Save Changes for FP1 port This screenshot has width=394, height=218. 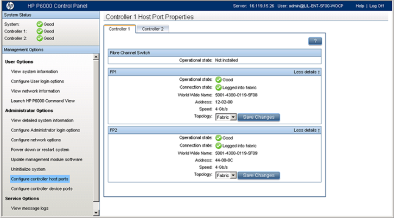click(259, 117)
